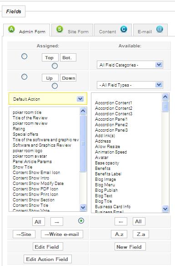Select 'poker room avatar' item
This screenshot has height=266, width=175.
[x=30, y=156]
